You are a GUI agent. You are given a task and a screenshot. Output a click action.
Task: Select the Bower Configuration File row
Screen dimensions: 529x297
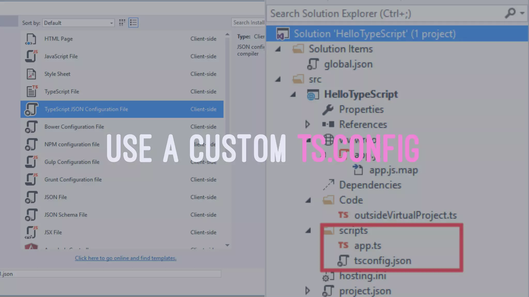[x=122, y=127]
